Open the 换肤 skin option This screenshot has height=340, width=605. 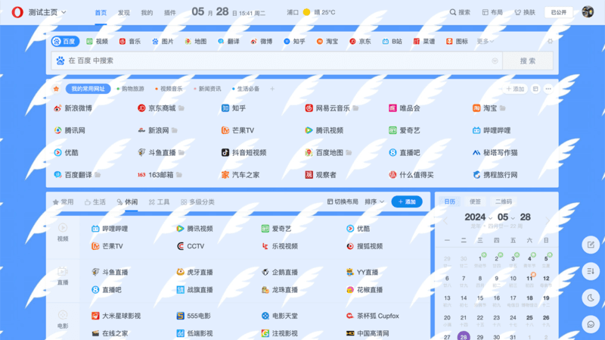[525, 12]
